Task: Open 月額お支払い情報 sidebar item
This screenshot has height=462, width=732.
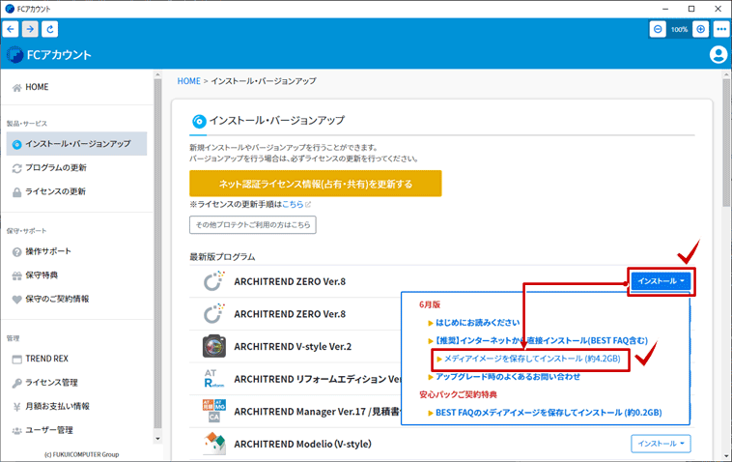Action: click(x=57, y=406)
